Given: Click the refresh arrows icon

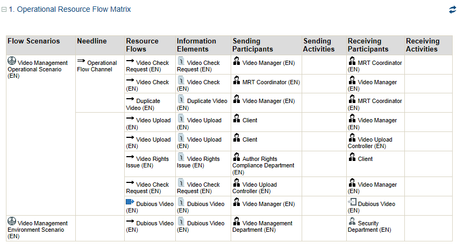Looking at the screenshot, I should [452, 10].
